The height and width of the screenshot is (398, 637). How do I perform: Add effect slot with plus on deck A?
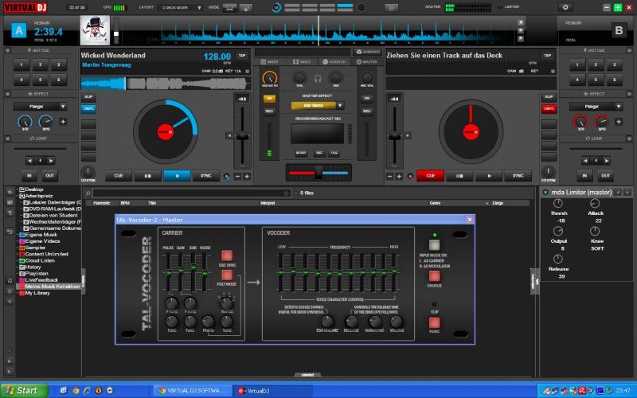click(63, 122)
